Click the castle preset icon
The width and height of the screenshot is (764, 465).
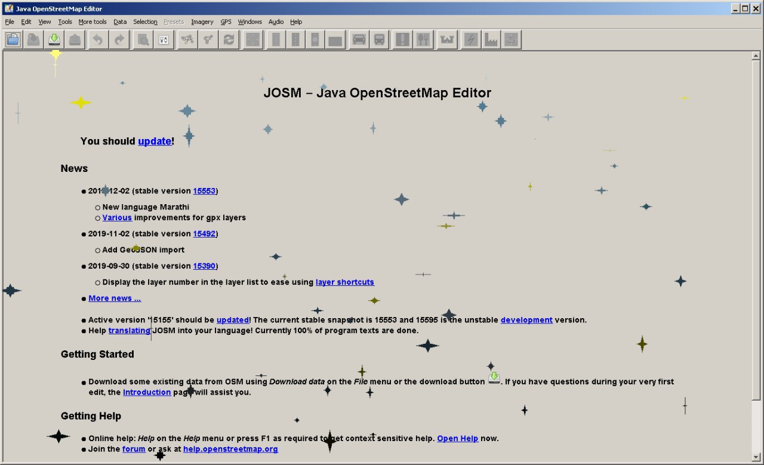(447, 40)
